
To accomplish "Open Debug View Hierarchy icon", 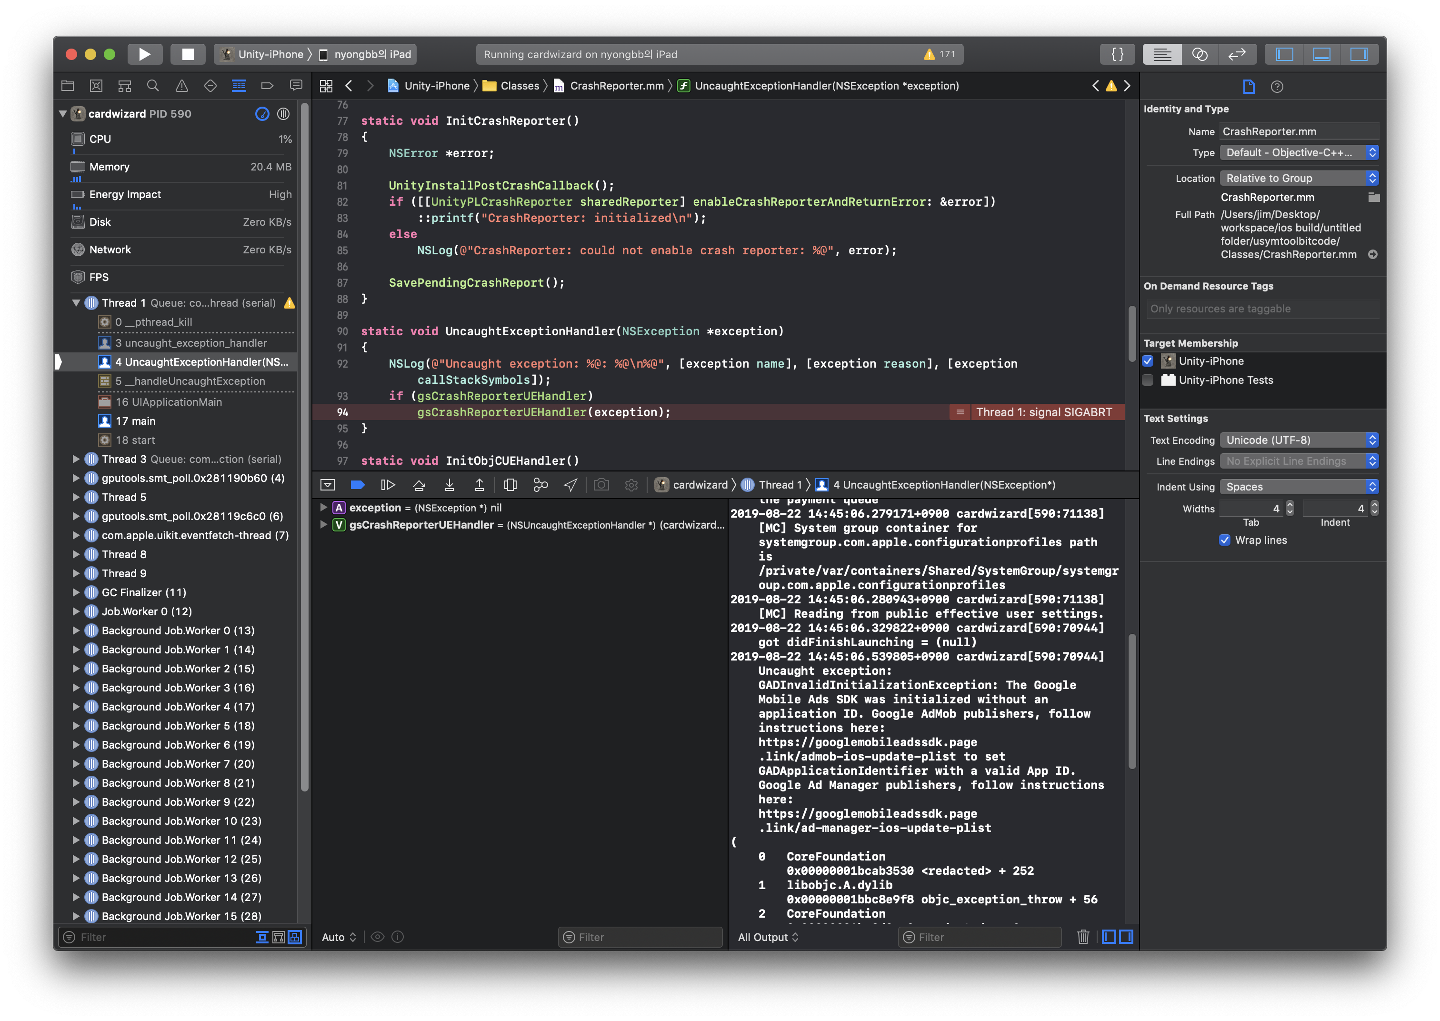I will point(510,485).
